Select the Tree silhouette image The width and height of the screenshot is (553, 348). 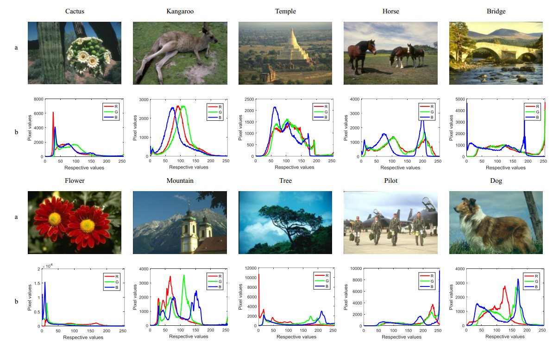[x=285, y=223]
